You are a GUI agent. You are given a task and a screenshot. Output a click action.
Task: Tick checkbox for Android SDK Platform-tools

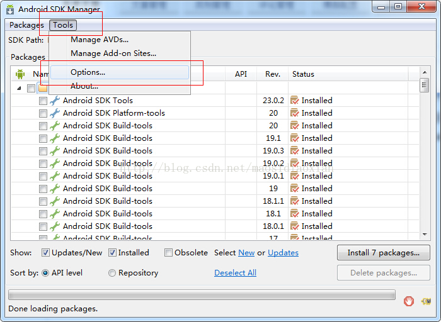[x=43, y=113]
